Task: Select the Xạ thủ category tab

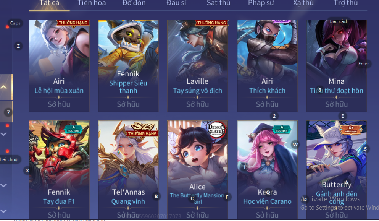Action: (x=303, y=3)
